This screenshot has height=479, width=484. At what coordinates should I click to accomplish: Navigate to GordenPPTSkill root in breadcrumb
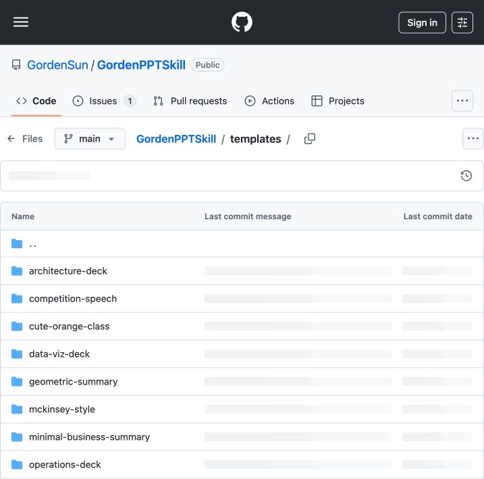(x=176, y=139)
